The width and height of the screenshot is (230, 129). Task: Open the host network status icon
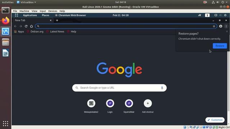point(213,2)
